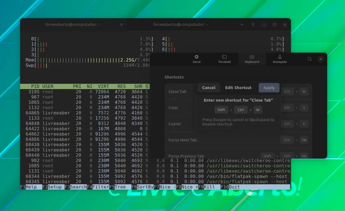The width and height of the screenshot is (345, 211).
Task: Open the terminal hamburger menu
Action: pos(253,24)
